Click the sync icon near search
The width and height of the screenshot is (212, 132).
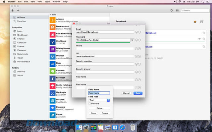coord(171,11)
